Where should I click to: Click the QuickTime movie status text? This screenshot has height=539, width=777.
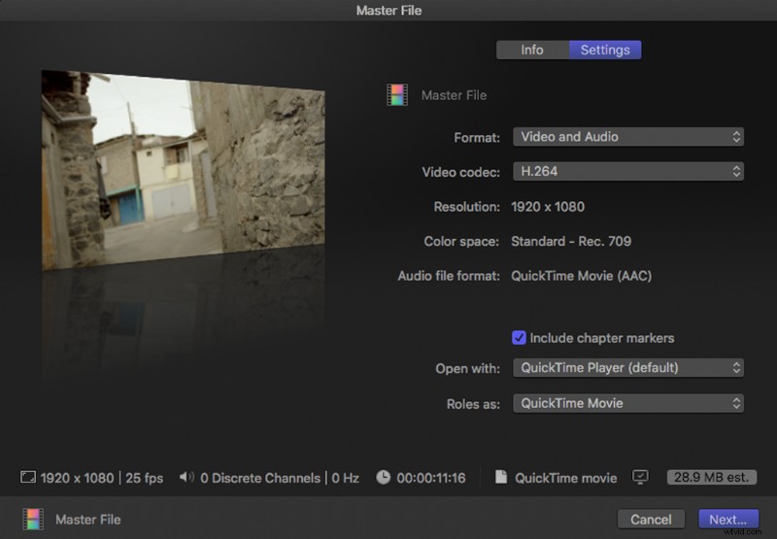pyautogui.click(x=566, y=478)
